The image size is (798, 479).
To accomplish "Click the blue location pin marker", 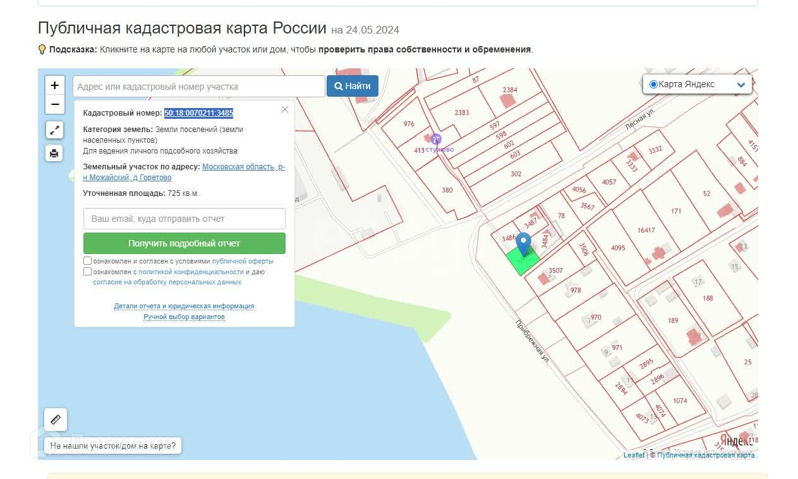I will pos(523,245).
